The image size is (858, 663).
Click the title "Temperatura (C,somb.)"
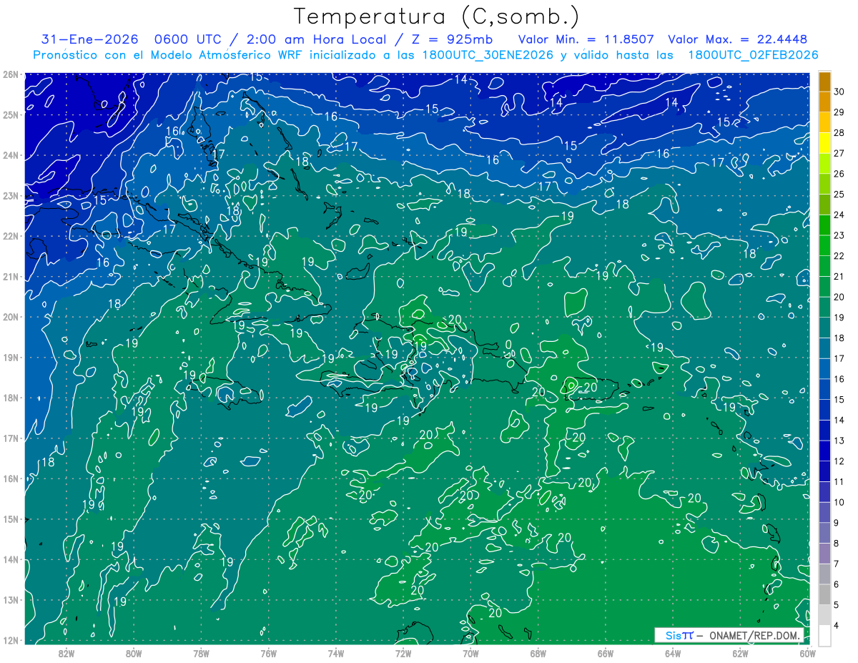(x=437, y=17)
